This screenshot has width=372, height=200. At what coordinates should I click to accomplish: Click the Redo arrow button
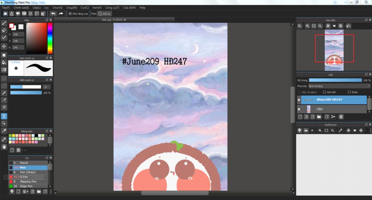[x=61, y=14]
